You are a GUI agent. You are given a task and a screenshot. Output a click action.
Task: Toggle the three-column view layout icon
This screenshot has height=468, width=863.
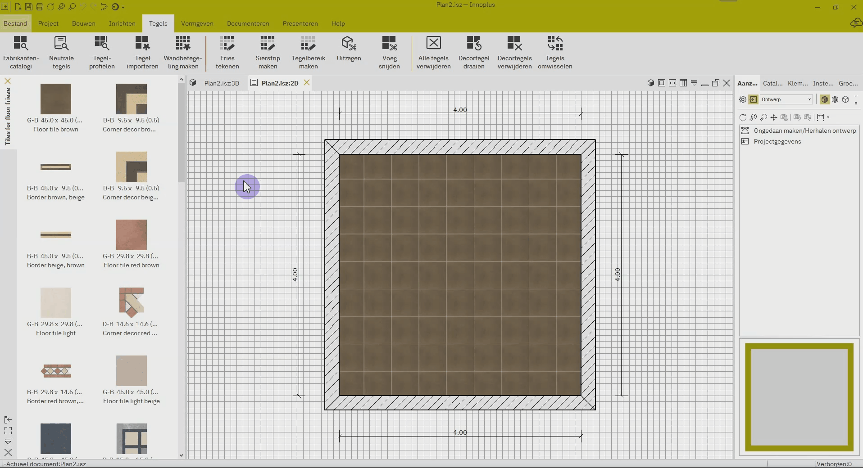click(683, 83)
